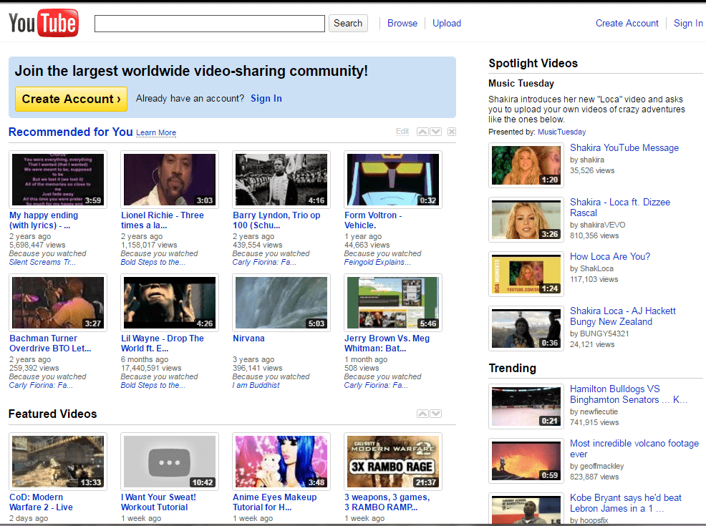Open Shakira Loca ft. Dizzee Rascal thumbnail
Viewport: 706px width, 526px height.
[526, 220]
